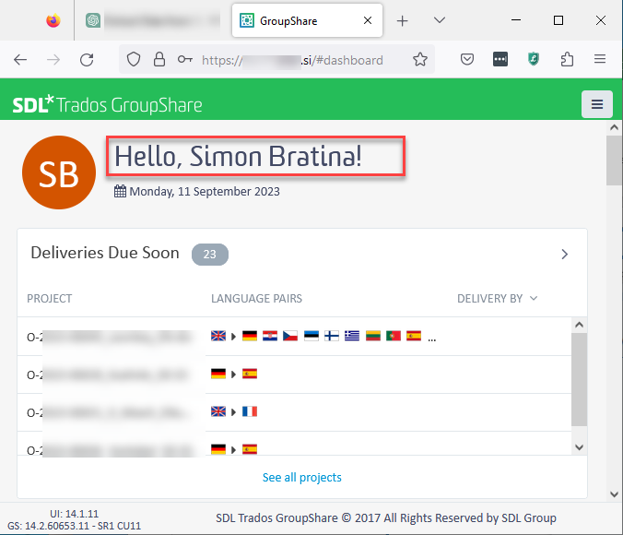Screen dimensions: 623x535
Task: Click the Deliveries Due Soon heading
Action: pyautogui.click(x=105, y=253)
